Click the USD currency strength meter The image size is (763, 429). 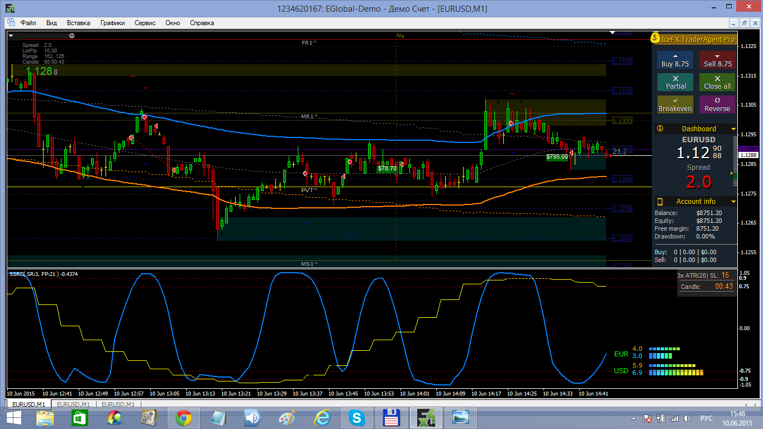coord(676,369)
